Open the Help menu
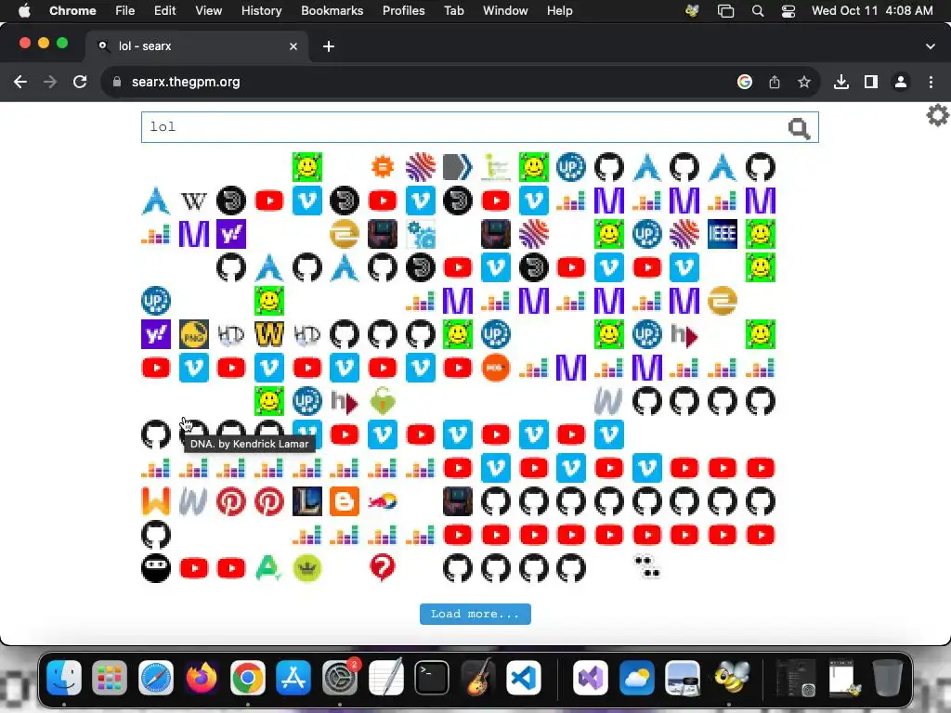The image size is (951, 713). point(559,10)
